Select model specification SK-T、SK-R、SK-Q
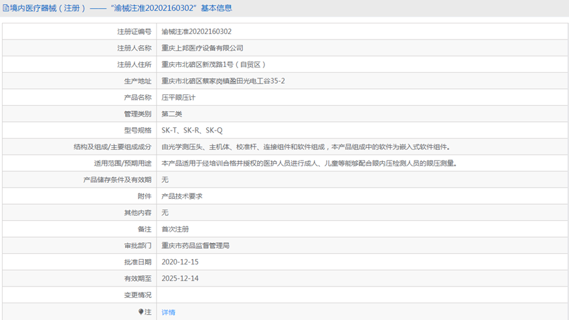569x320 pixels. 192,131
